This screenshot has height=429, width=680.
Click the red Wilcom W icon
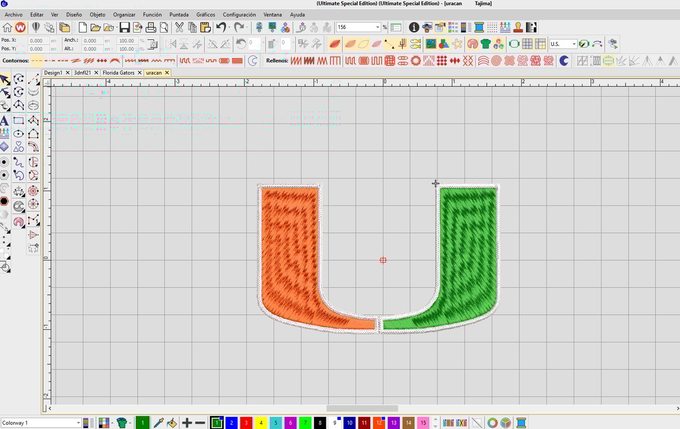(x=20, y=28)
